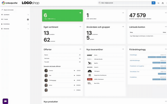Open the Förbättringar changelog link
This screenshot has width=167, height=104.
click(x=133, y=55)
